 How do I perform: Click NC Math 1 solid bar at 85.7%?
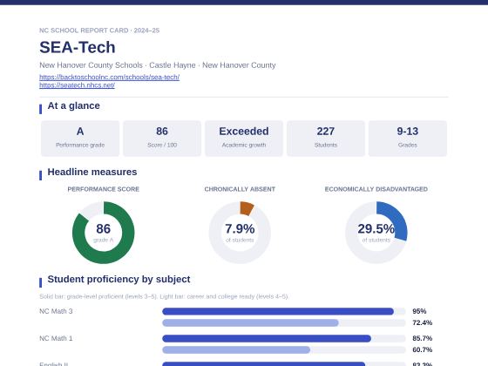[267, 338]
